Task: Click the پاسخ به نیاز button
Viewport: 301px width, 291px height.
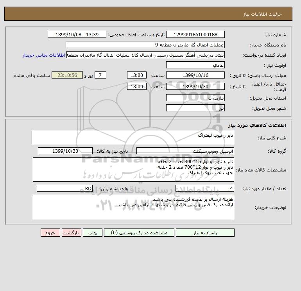Action: tap(205, 233)
